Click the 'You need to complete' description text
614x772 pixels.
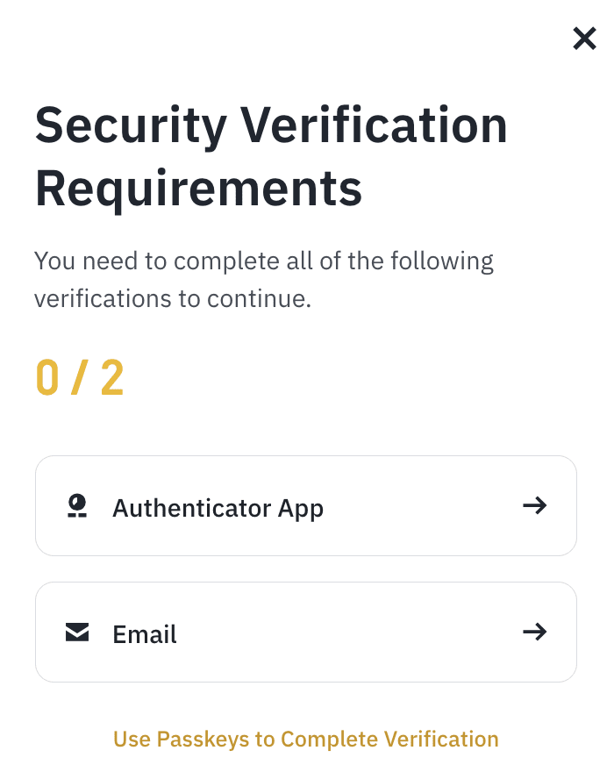[263, 261]
